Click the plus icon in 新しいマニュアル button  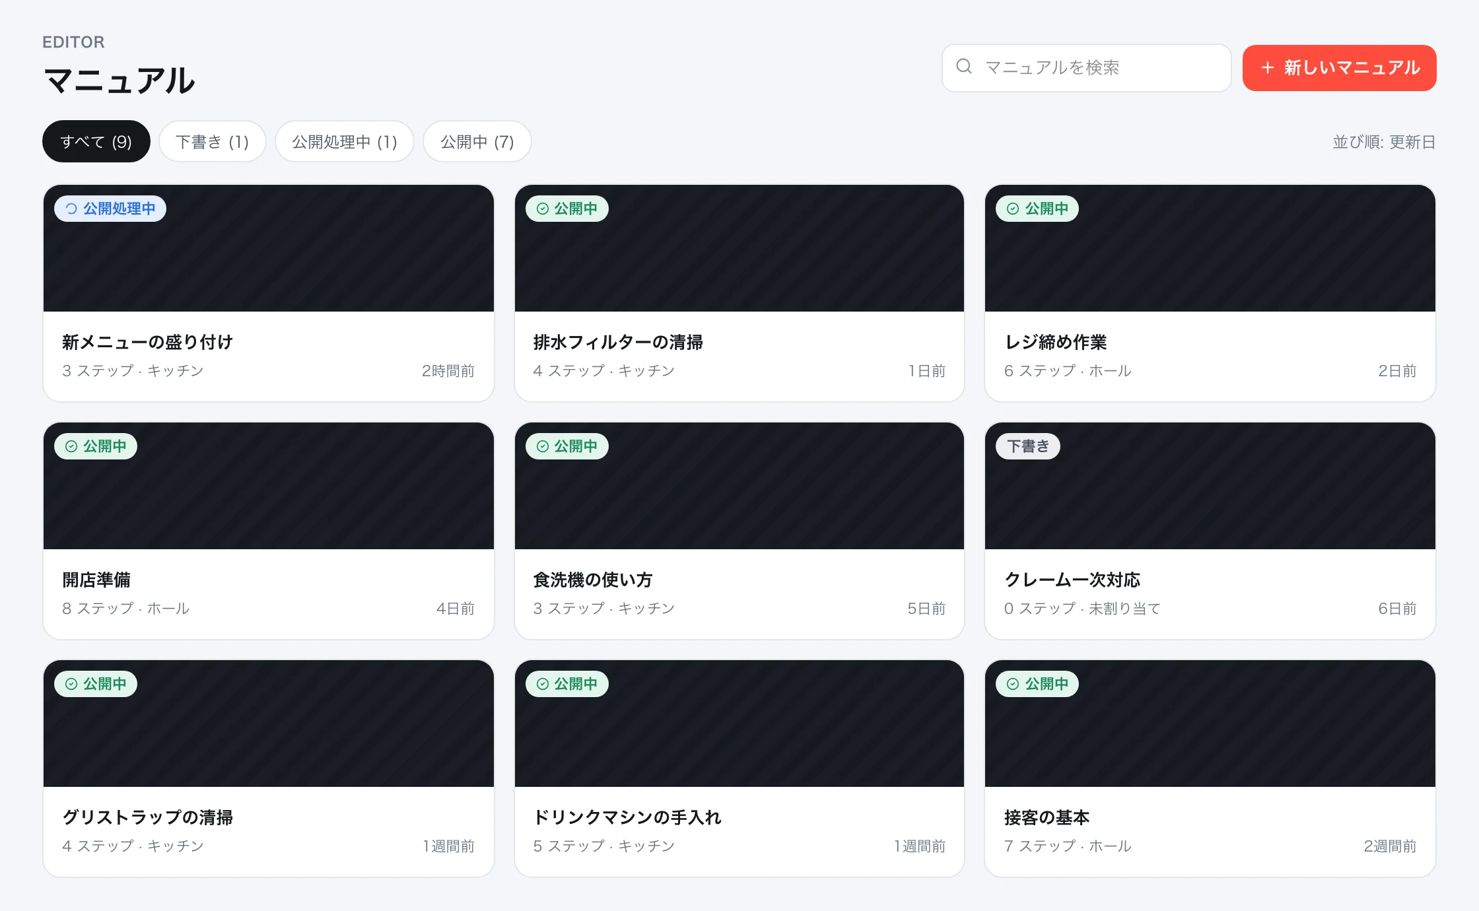click(x=1267, y=67)
